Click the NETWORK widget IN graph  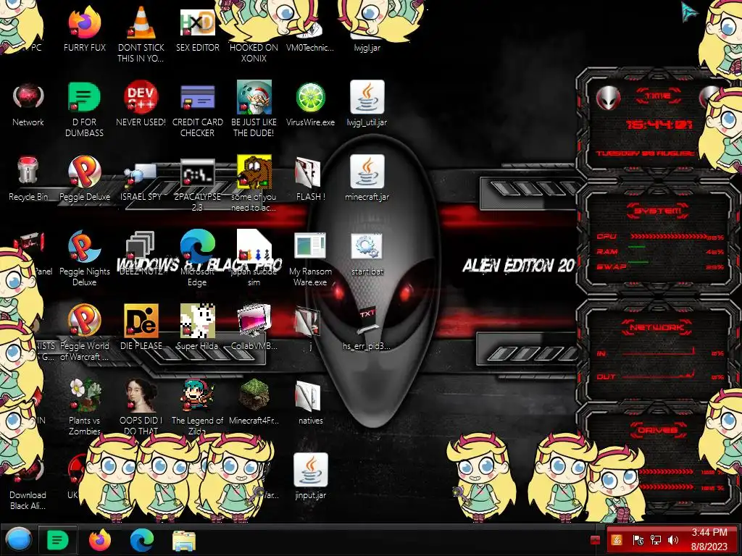(x=659, y=351)
